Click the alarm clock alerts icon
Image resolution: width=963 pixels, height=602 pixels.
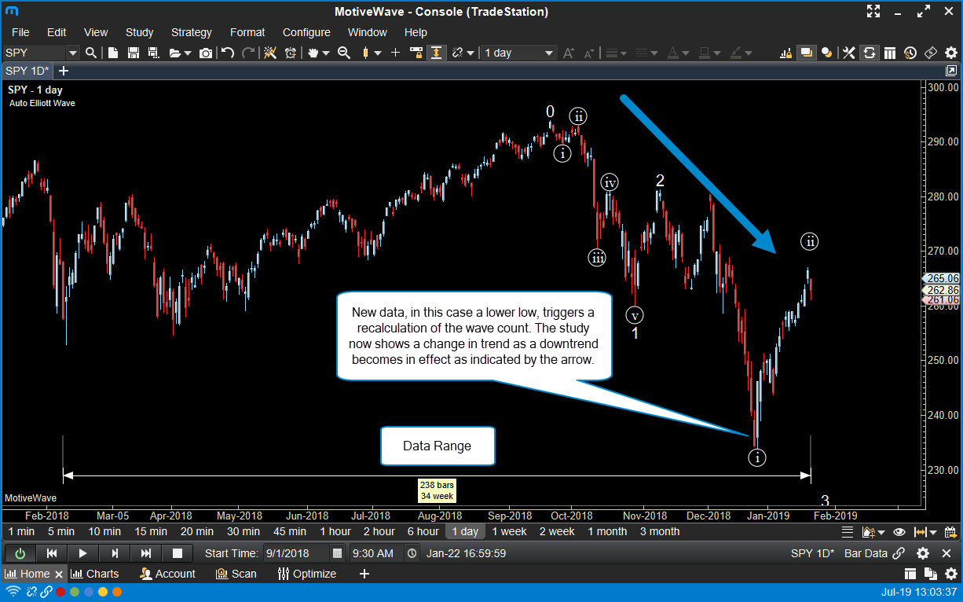tap(291, 53)
